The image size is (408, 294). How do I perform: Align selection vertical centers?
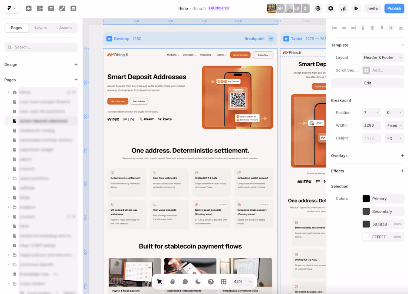372,28
